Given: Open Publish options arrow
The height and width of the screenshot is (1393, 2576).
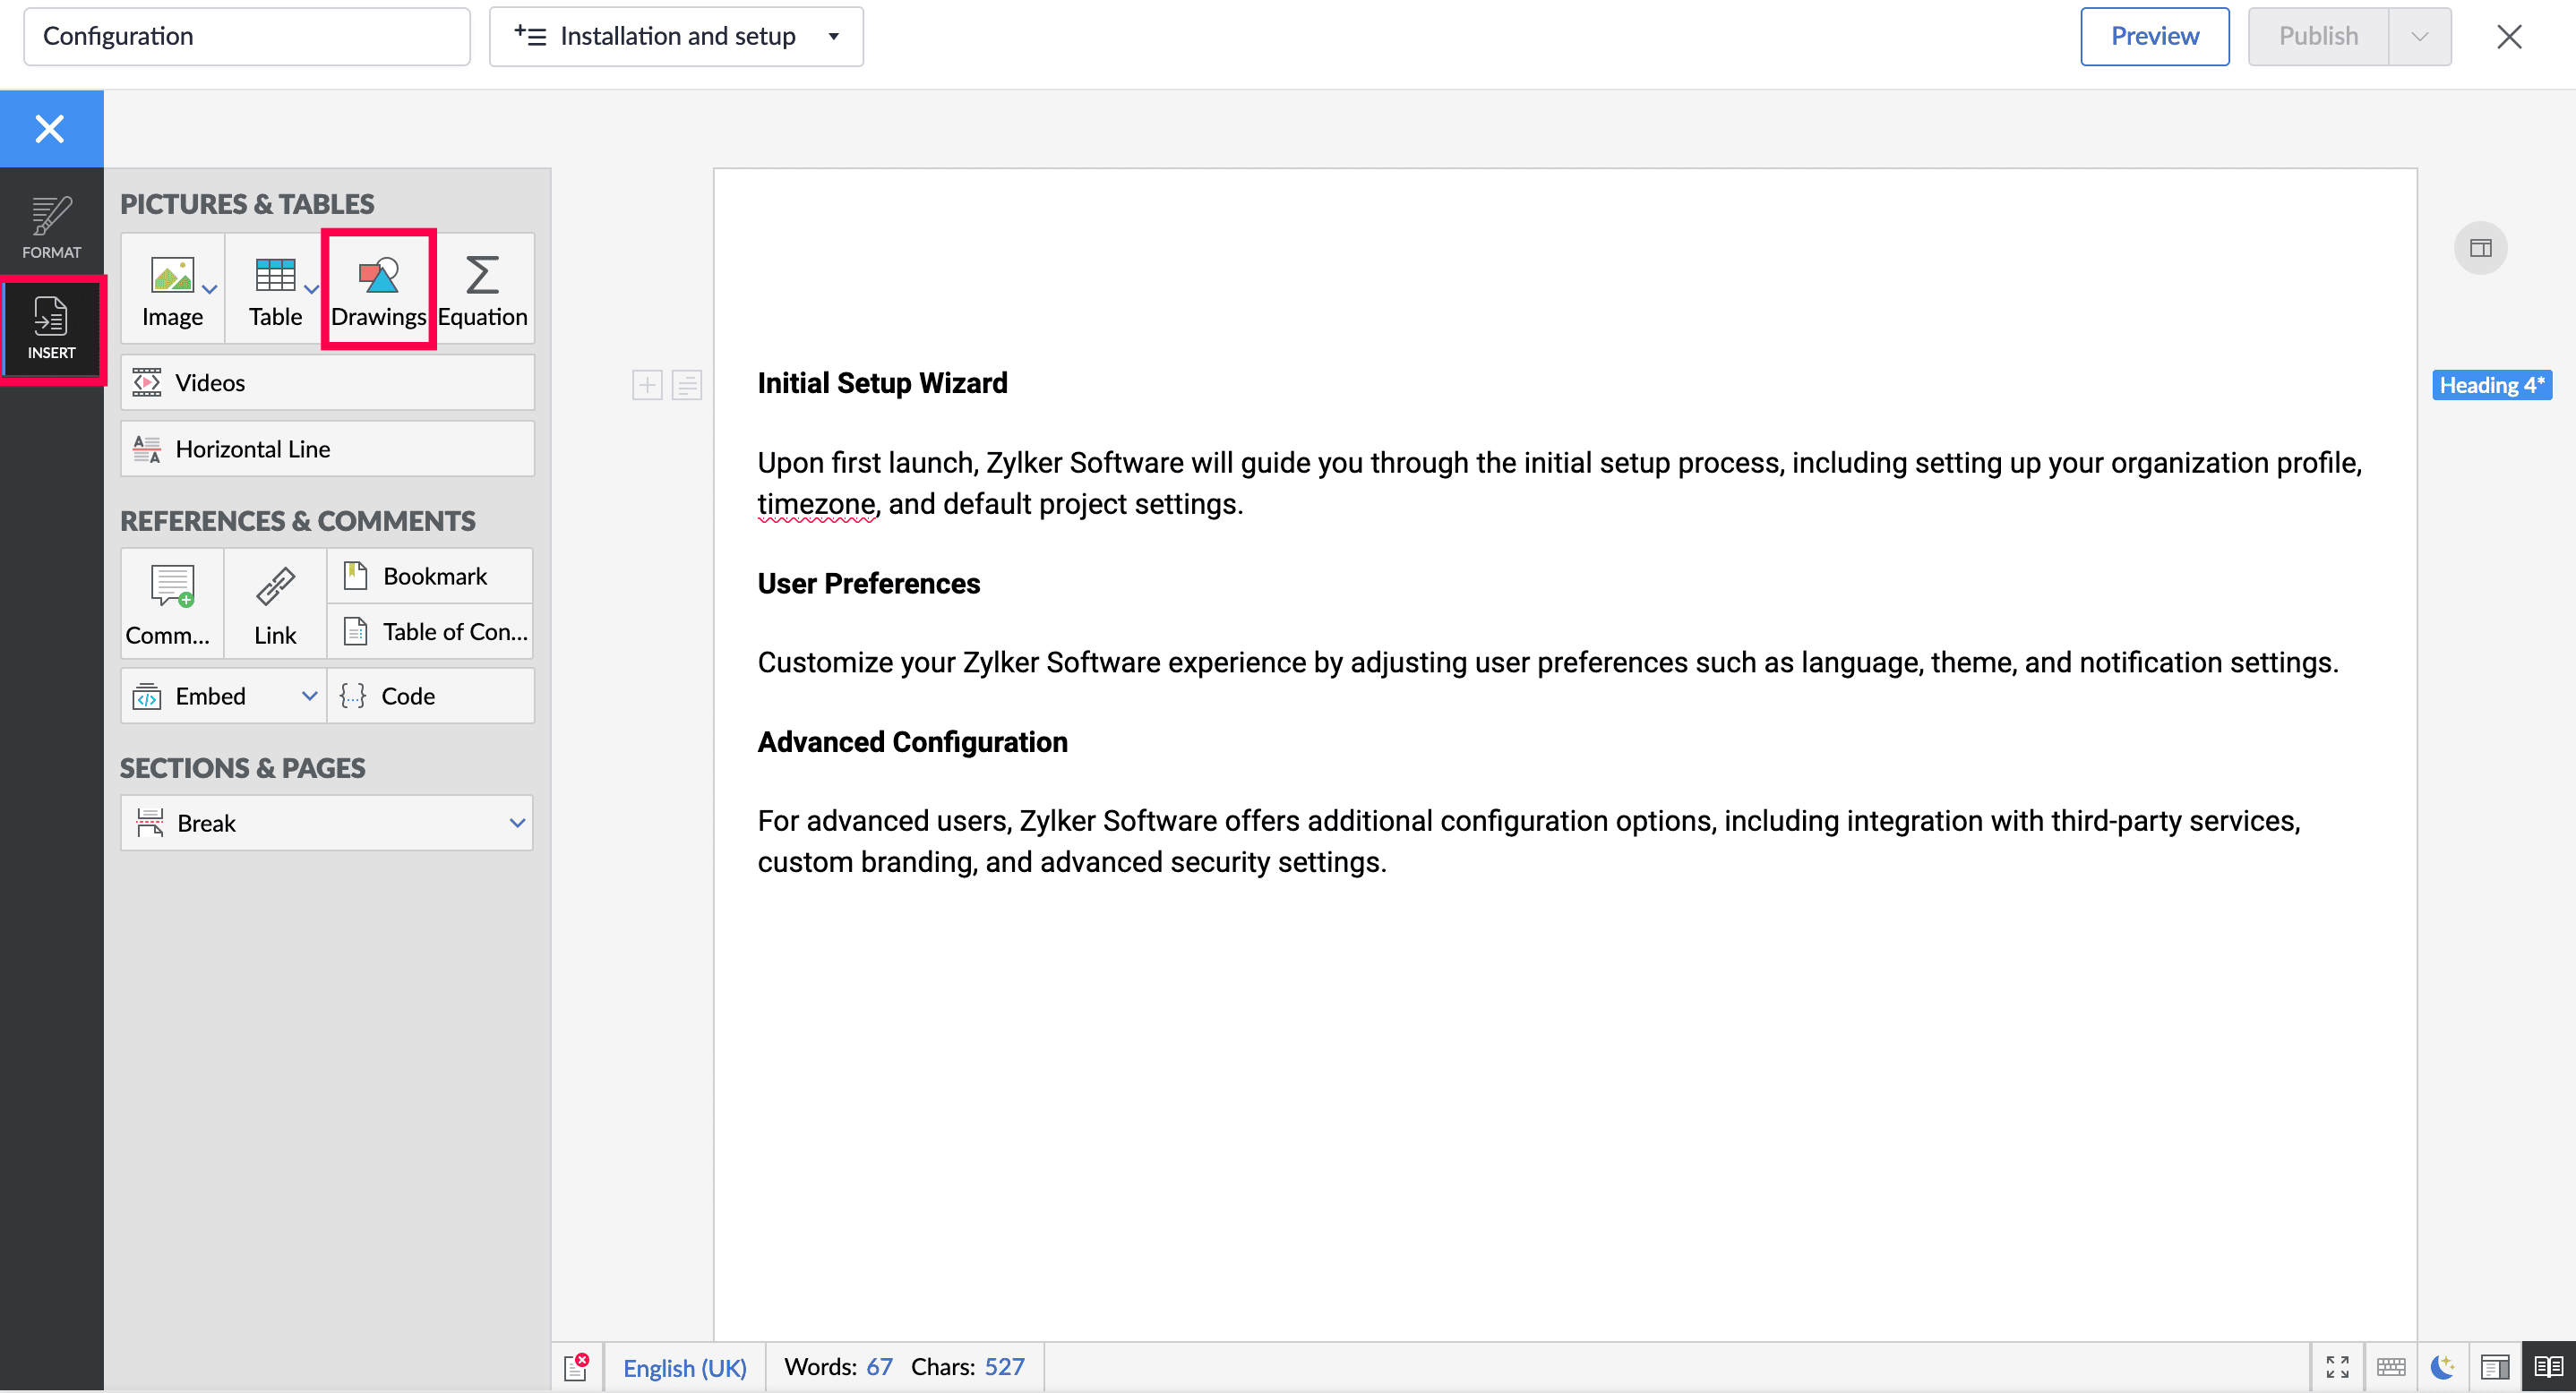Looking at the screenshot, I should coord(2419,37).
